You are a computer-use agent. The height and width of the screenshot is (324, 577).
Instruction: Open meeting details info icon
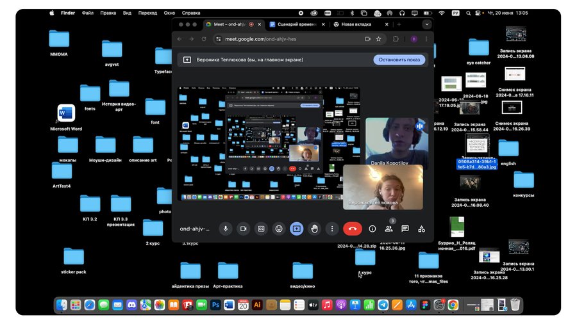372,229
